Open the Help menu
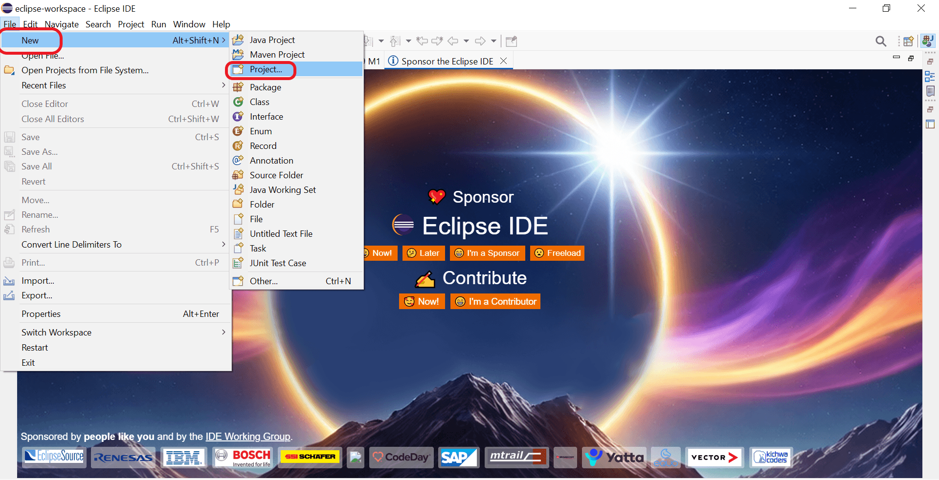The image size is (939, 480). 221,24
